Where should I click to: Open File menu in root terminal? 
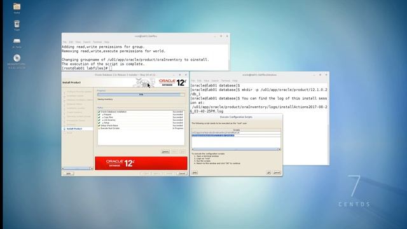[64, 42]
